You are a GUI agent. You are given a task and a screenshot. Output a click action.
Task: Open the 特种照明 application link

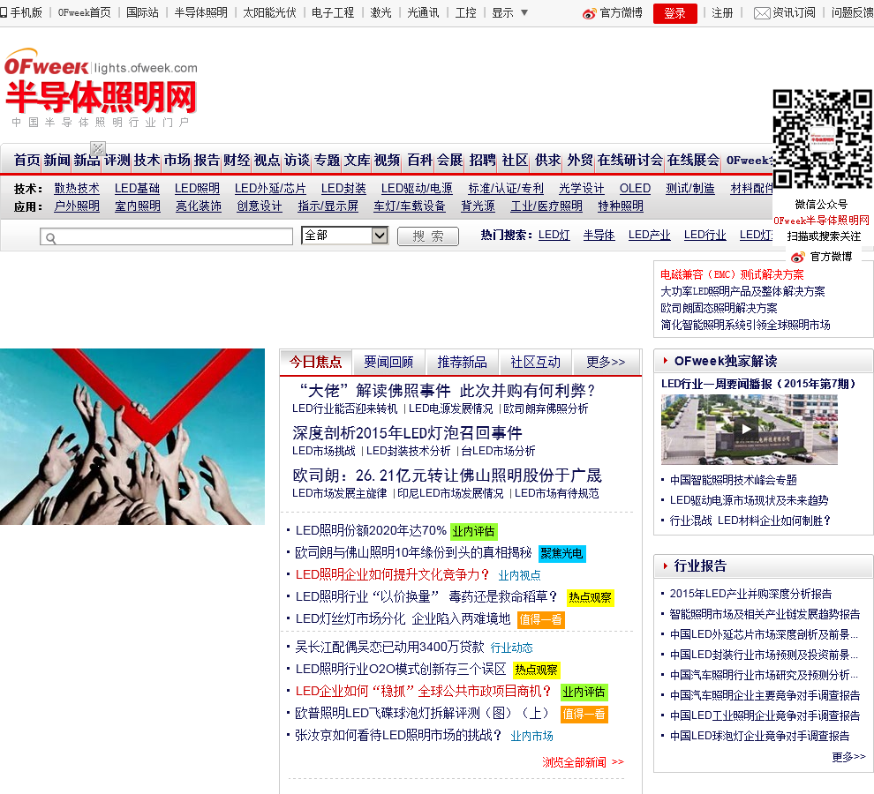pyautogui.click(x=621, y=206)
